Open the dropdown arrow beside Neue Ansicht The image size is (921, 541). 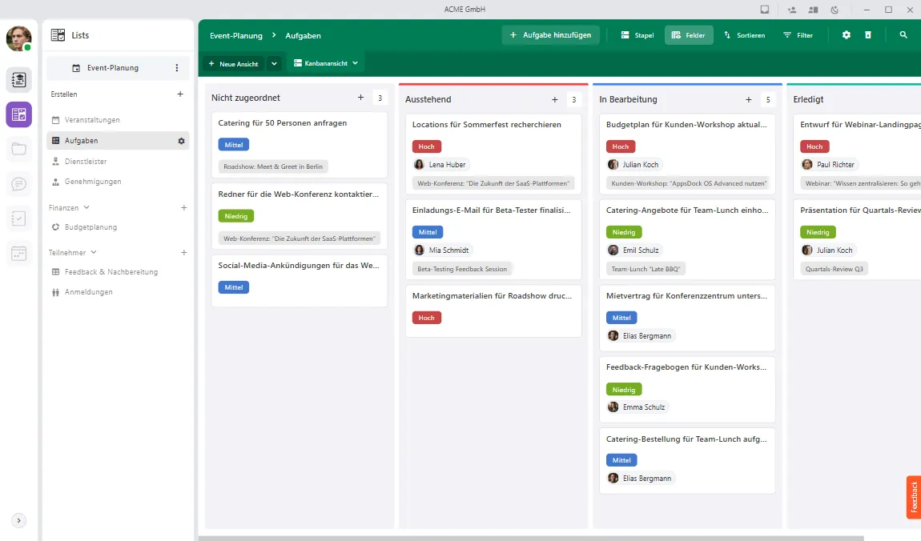pyautogui.click(x=274, y=64)
